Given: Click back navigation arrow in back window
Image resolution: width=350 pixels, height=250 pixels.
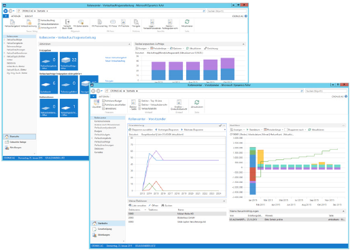Looking at the screenshot, I should [5, 11].
